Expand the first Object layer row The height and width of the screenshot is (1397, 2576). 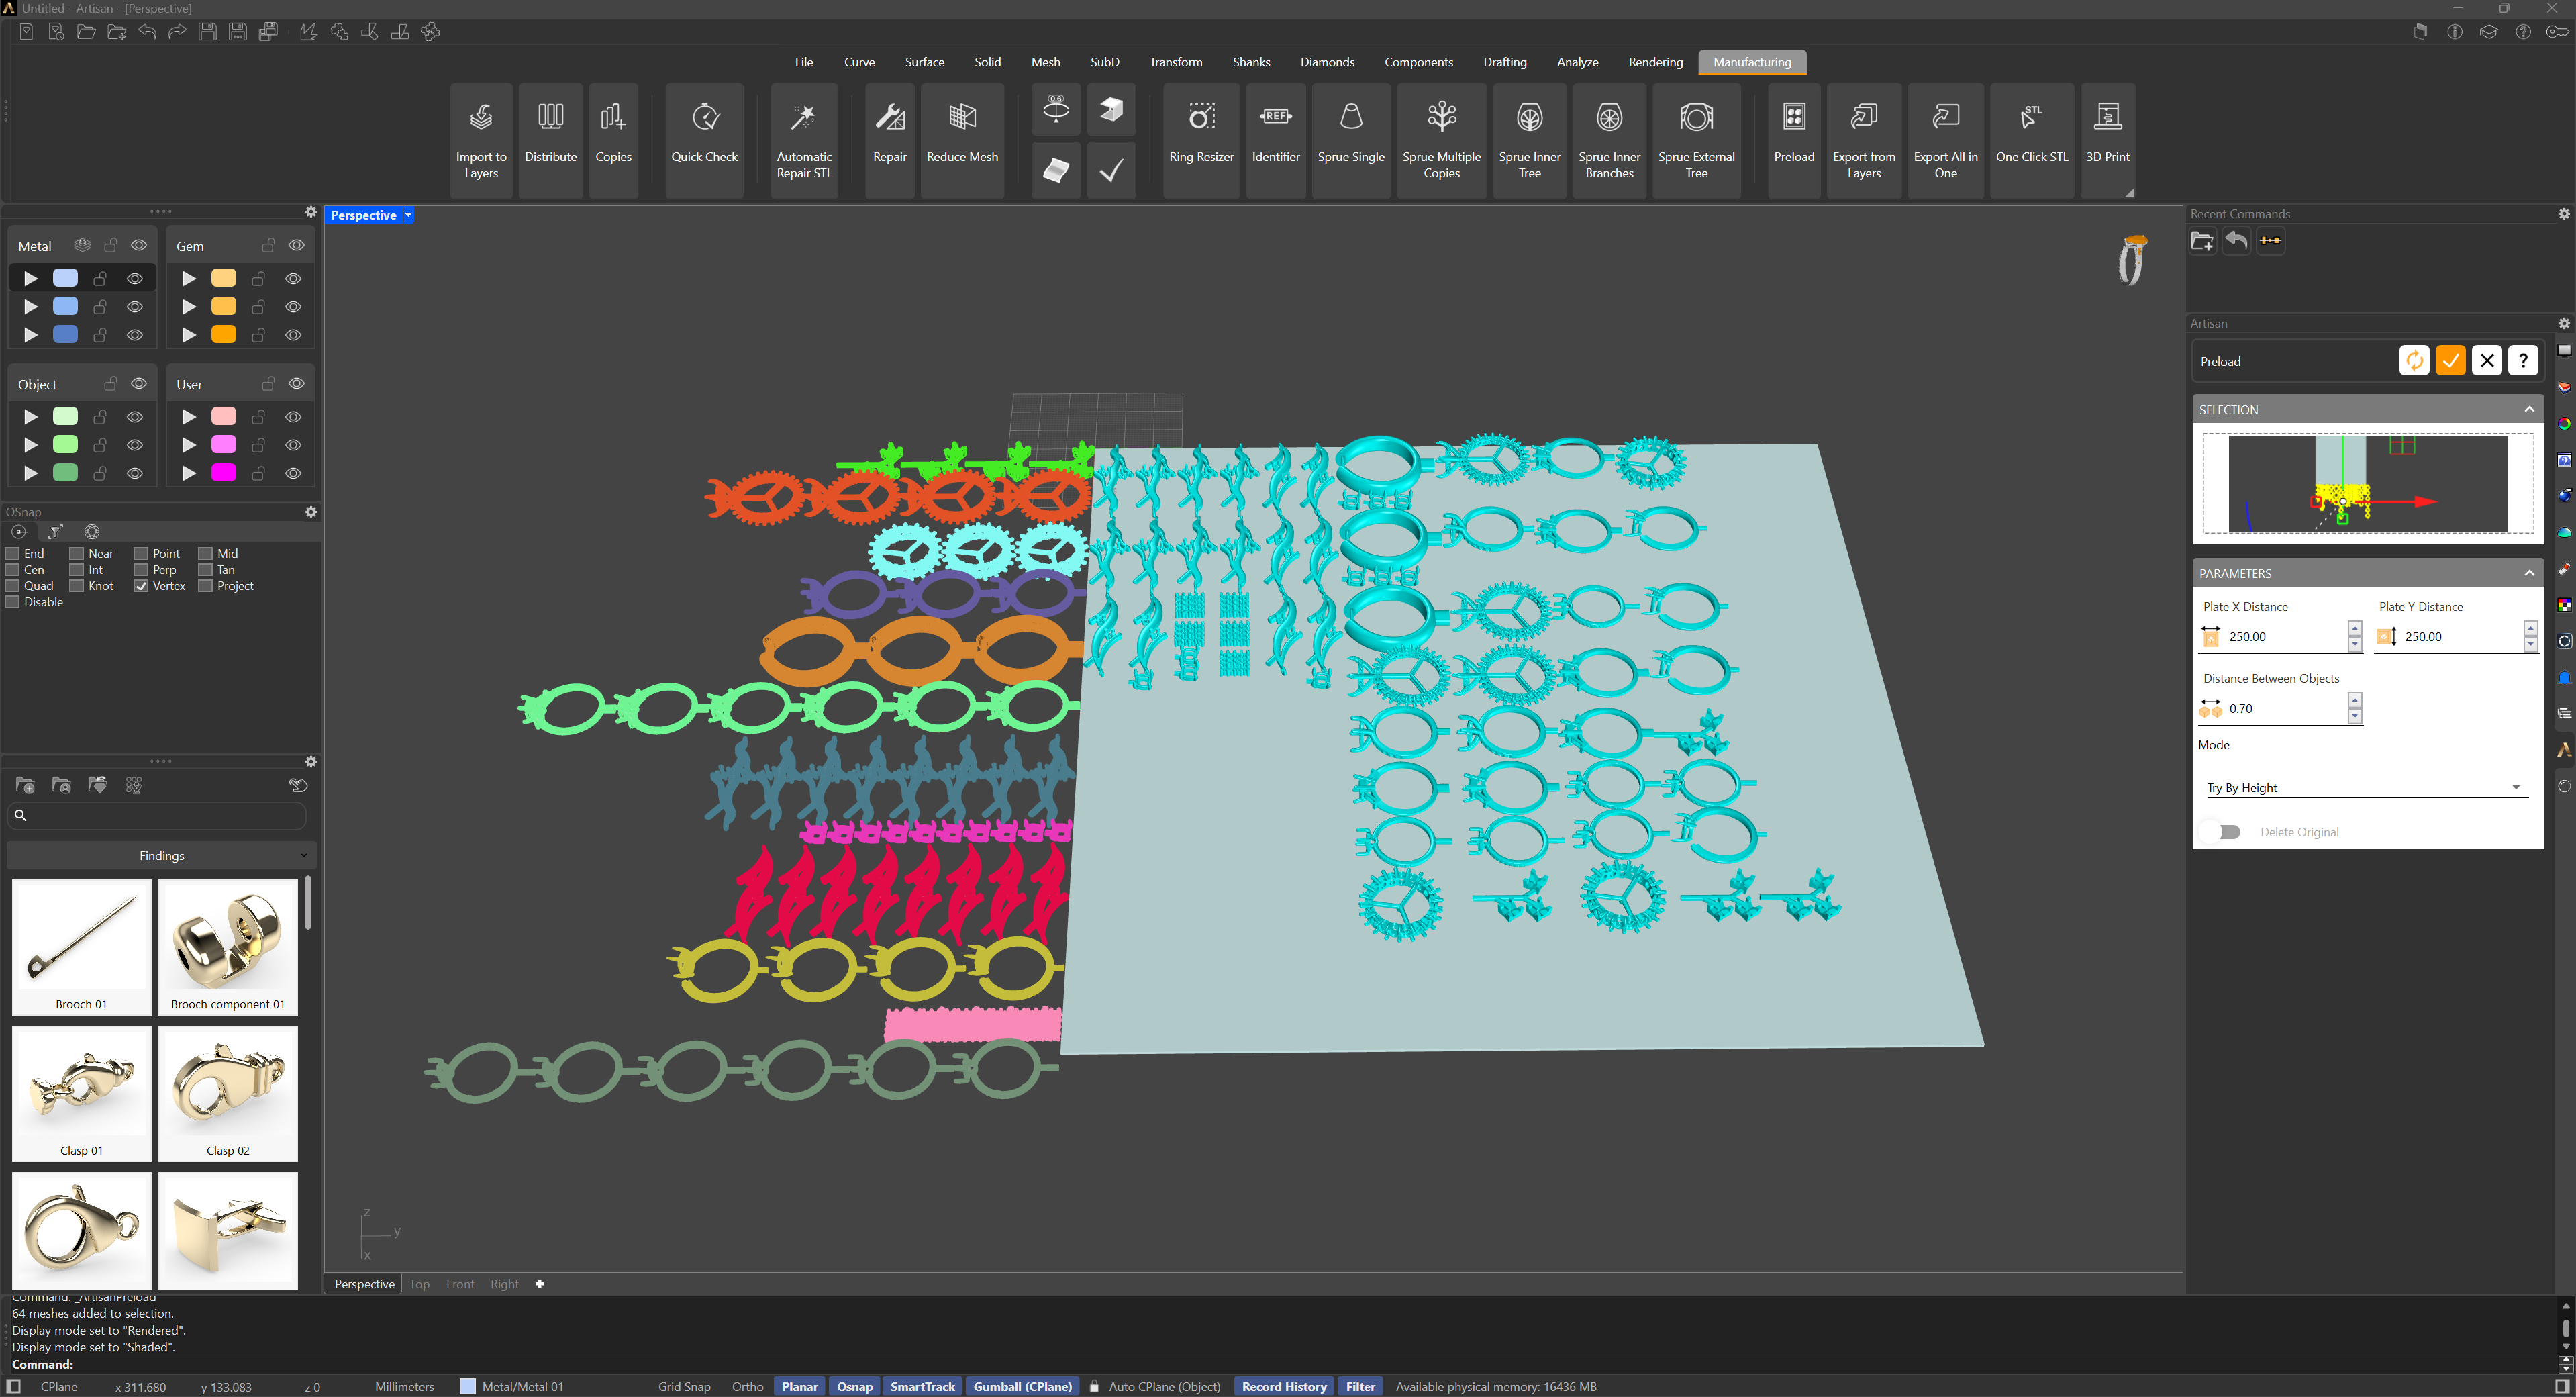31,416
